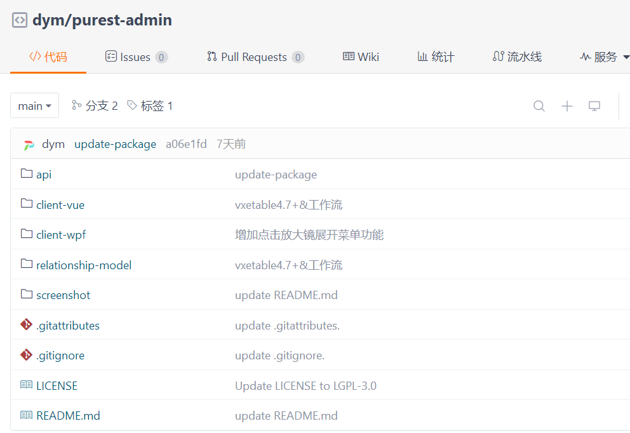The image size is (630, 433).
Task: Open the api folder
Action: coord(44,175)
